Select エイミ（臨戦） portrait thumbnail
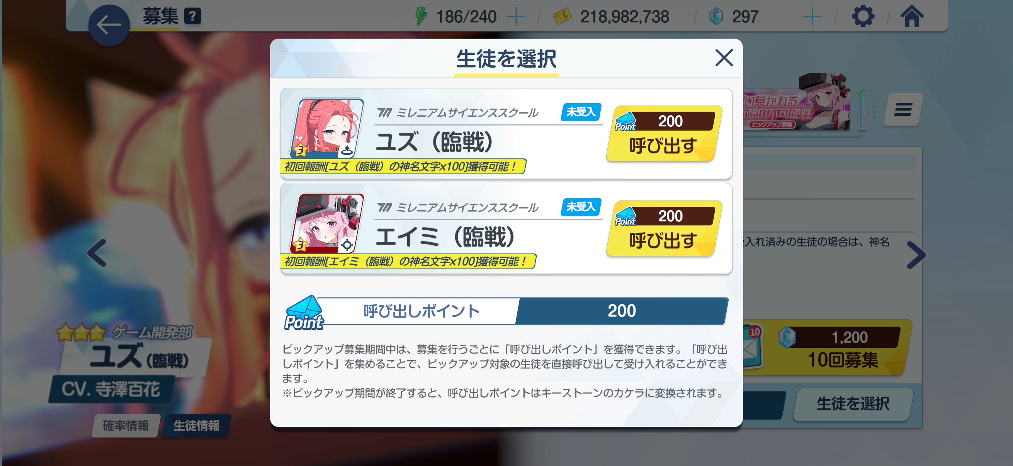The height and width of the screenshot is (466, 1013). tap(327, 223)
